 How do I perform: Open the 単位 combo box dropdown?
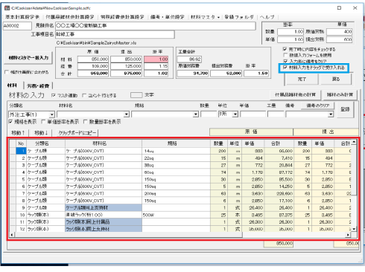(235, 114)
